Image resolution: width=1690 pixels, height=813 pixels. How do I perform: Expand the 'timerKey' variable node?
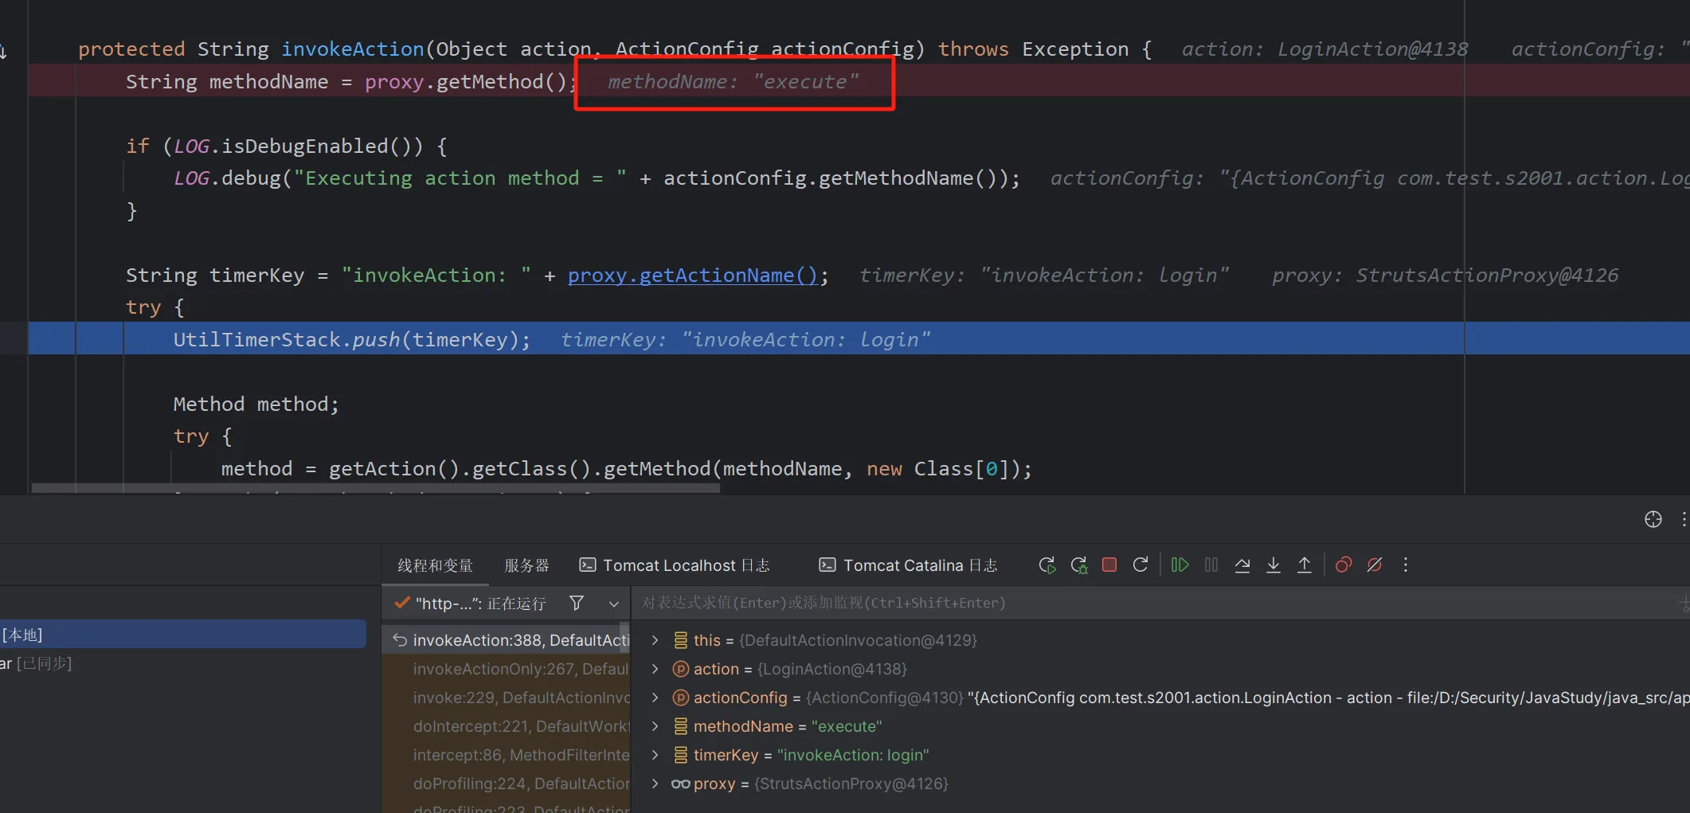click(655, 755)
